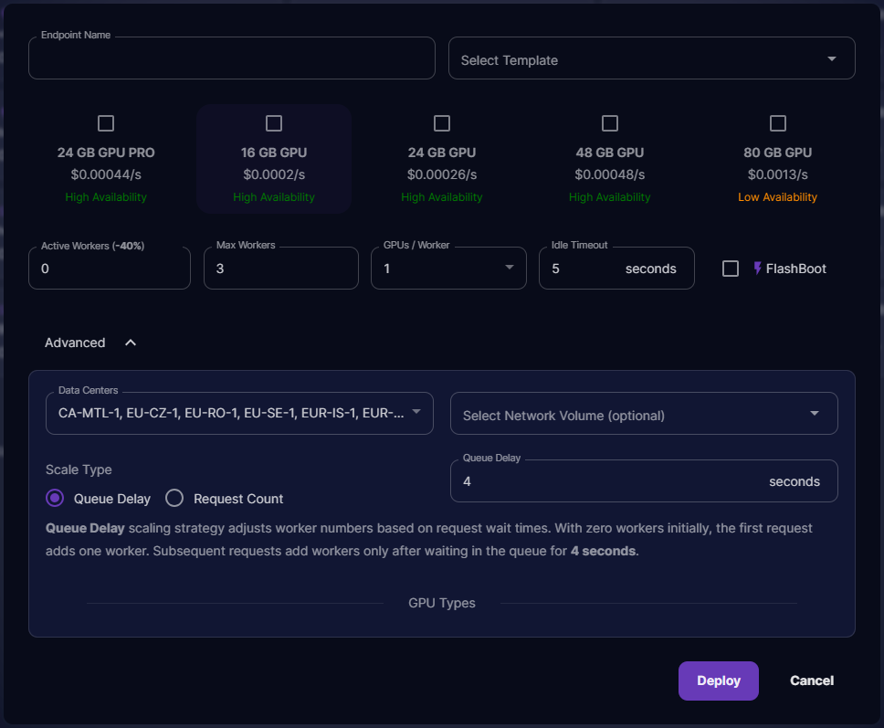This screenshot has width=884, height=728.
Task: Select the Queue Delay radio button
Action: tap(55, 498)
